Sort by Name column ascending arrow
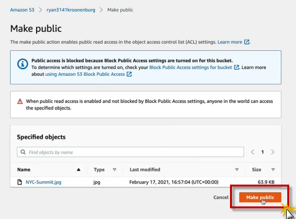Image resolution: width=296 pixels, height=219 pixels. (x=79, y=170)
